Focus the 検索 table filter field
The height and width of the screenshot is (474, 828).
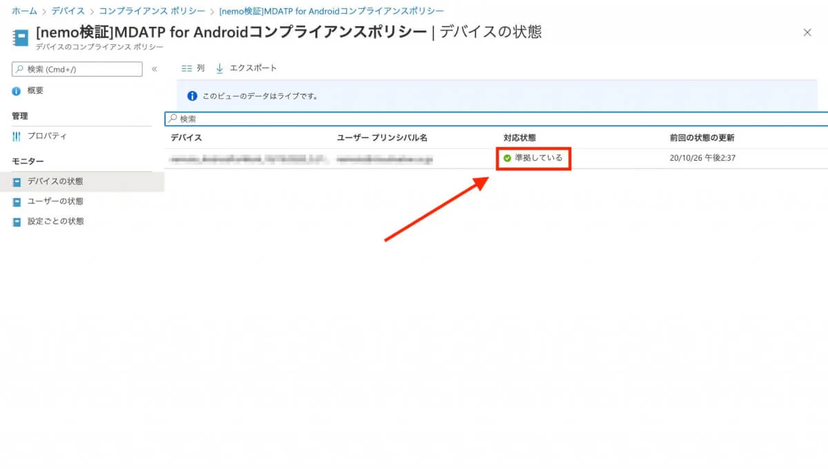tap(496, 119)
